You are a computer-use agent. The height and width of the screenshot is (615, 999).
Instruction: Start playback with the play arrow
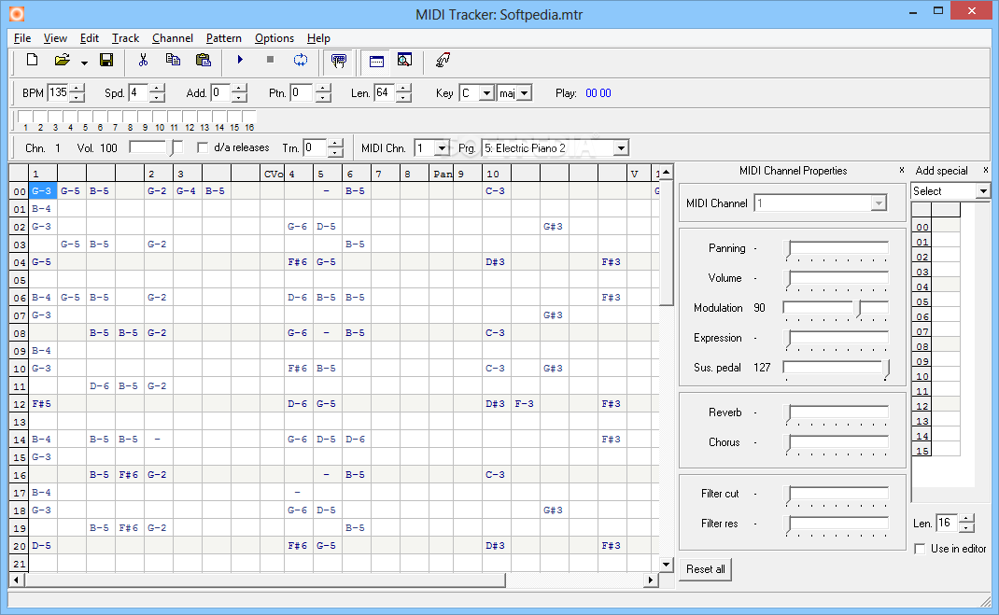pyautogui.click(x=240, y=60)
